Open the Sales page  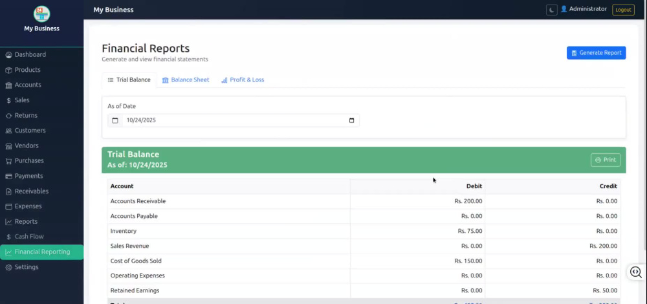click(x=41, y=100)
